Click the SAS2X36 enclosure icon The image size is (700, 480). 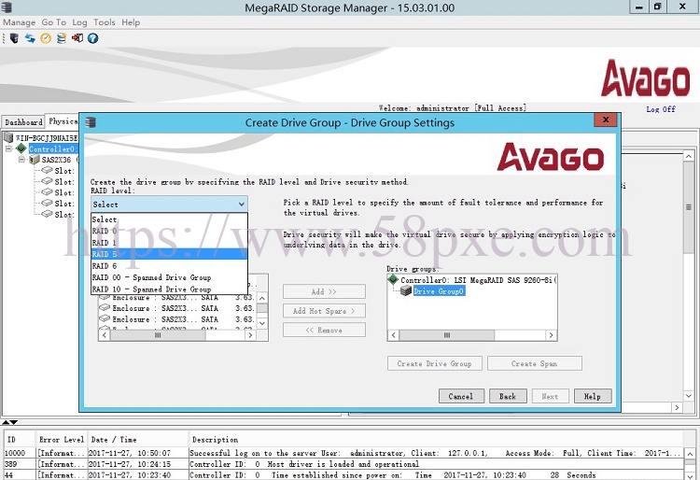coord(35,160)
